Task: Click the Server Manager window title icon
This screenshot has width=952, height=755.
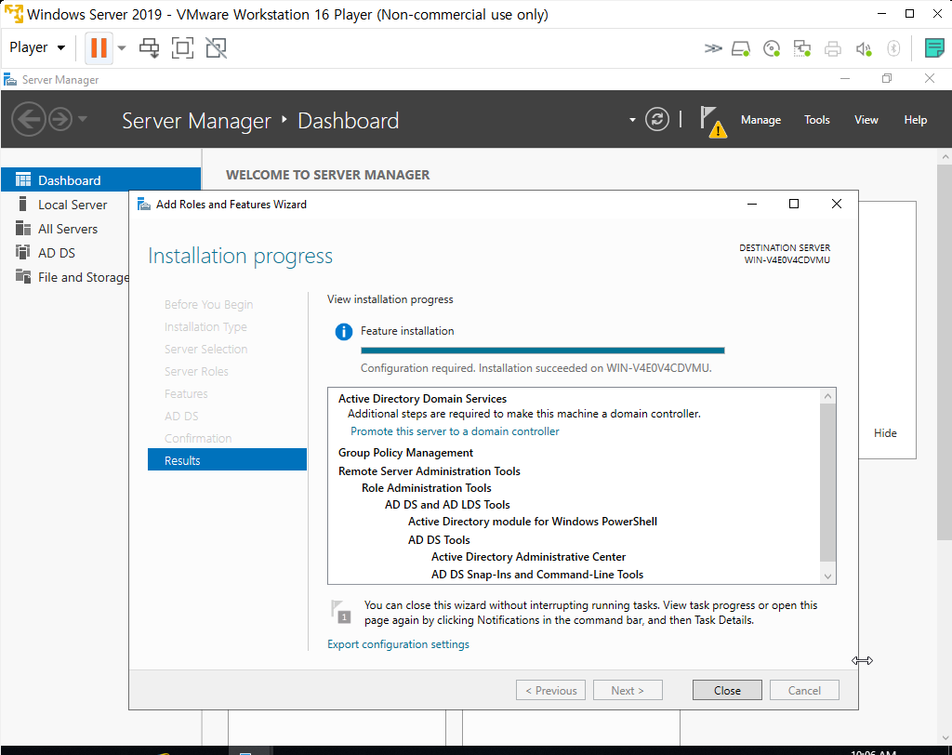Action: click(x=9, y=80)
